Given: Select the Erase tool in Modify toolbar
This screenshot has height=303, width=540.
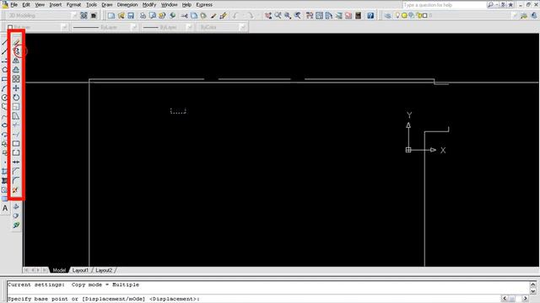Looking at the screenshot, I should [x=16, y=42].
